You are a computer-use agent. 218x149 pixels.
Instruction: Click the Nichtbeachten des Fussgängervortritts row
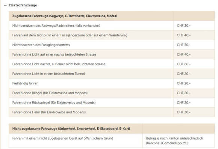[x=112, y=45]
